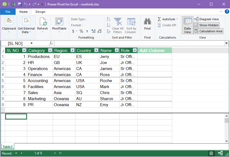Go to last record button
The image size is (230, 157).
(60, 153)
